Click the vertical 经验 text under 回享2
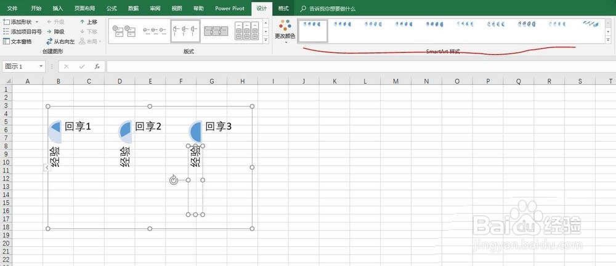The image size is (616, 266). 125,157
